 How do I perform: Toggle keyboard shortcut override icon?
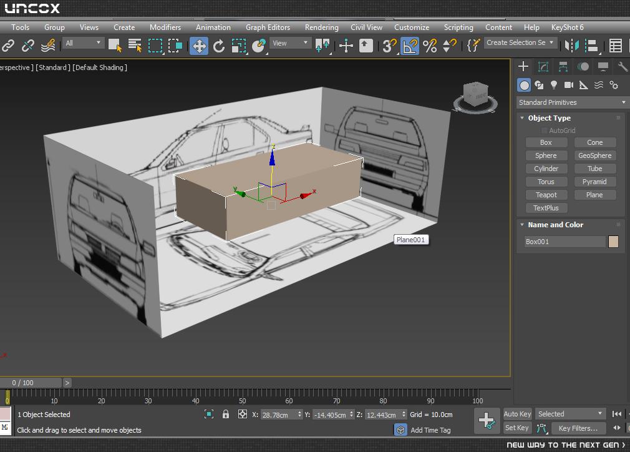point(366,46)
